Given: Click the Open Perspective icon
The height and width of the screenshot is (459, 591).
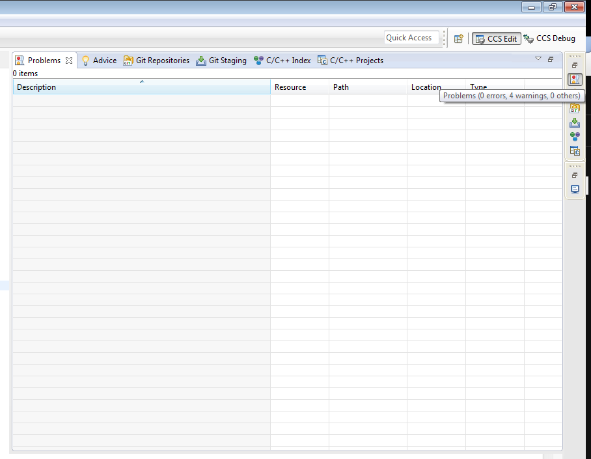Looking at the screenshot, I should [458, 38].
